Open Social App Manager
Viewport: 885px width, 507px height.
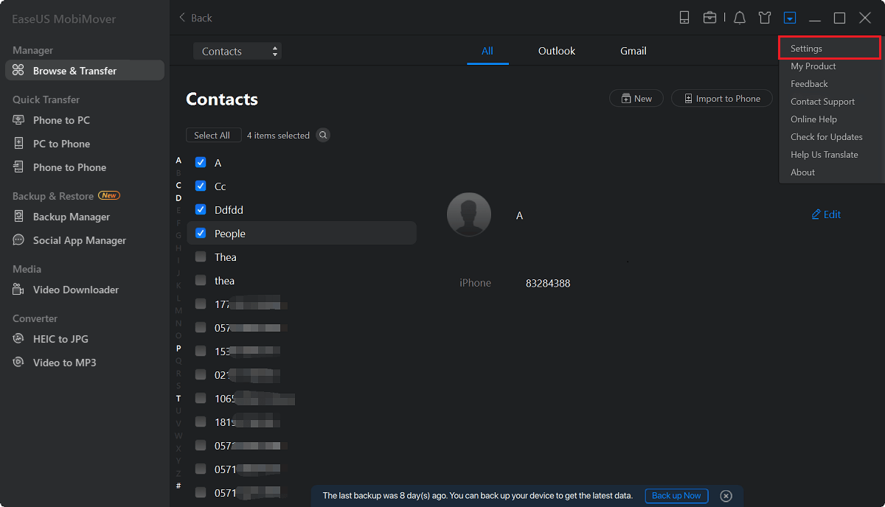(x=79, y=240)
